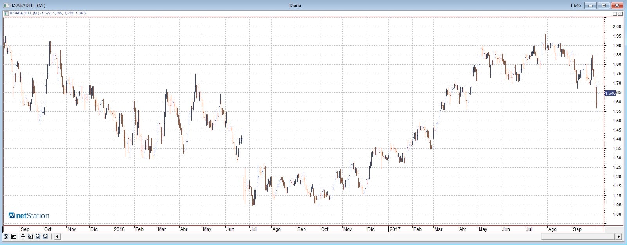This screenshot has height=245, width=627.
Task: Click the 2017 label on time axis
Action: pos(395,229)
